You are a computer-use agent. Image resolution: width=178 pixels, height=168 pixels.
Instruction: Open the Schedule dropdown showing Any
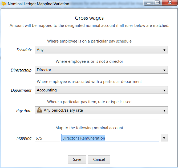coord(101,50)
